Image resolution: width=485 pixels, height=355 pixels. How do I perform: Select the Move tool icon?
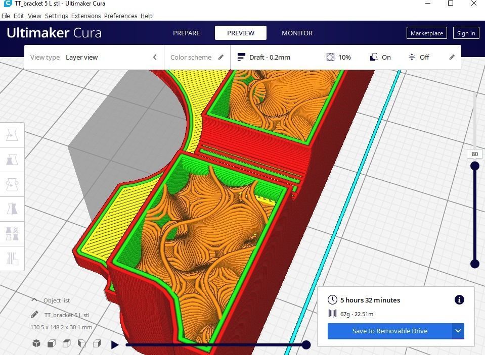12,135
